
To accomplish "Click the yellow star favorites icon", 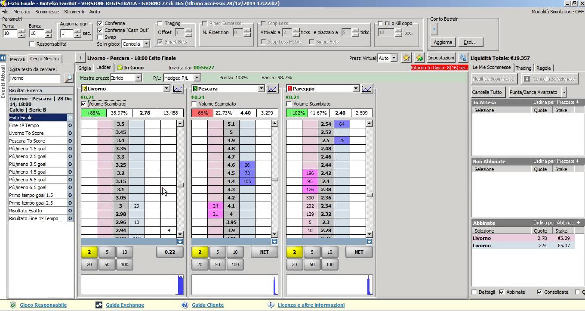I will coord(406,58).
